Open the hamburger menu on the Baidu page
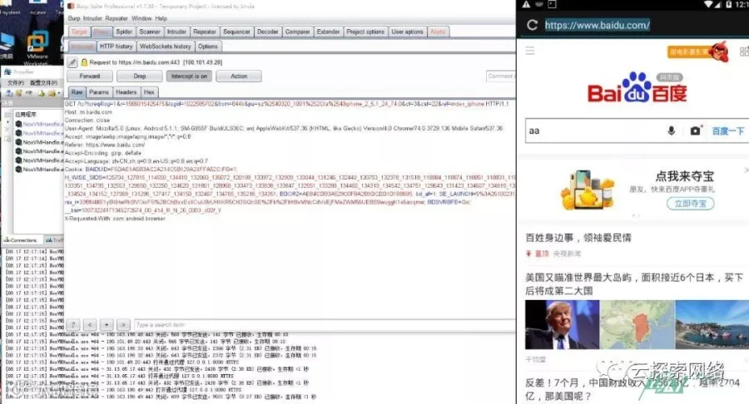The height and width of the screenshot is (404, 749). (530, 51)
